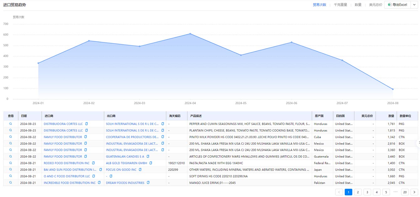Click magnifier icon in first table row
Screen dimensions: 420x197
pos(11,124)
